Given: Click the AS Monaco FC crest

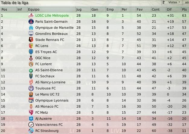Looking at the screenshot, I should pyautogui.click(x=31, y=106).
